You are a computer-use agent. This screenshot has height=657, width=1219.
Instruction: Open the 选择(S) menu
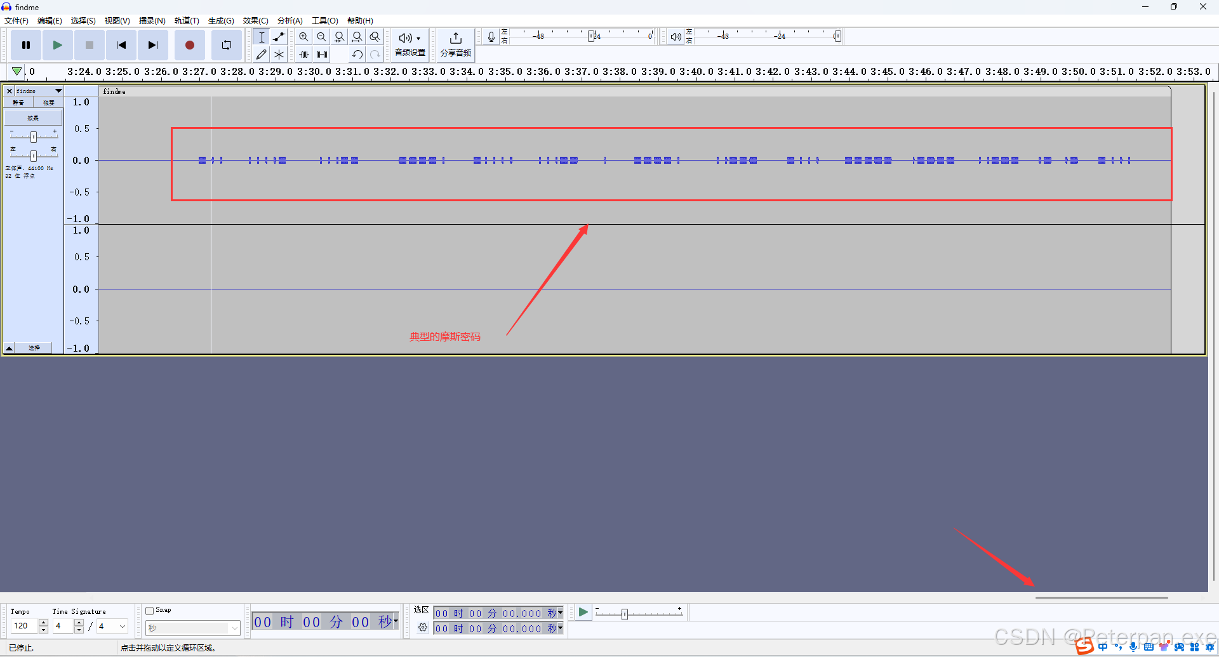[83, 21]
